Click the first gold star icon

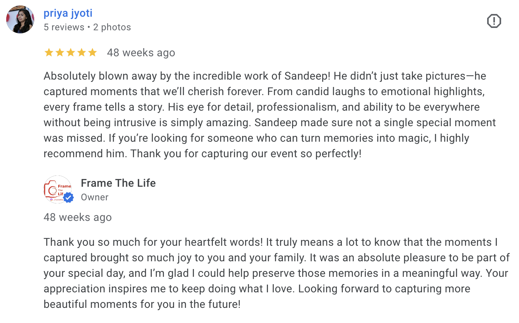point(49,52)
